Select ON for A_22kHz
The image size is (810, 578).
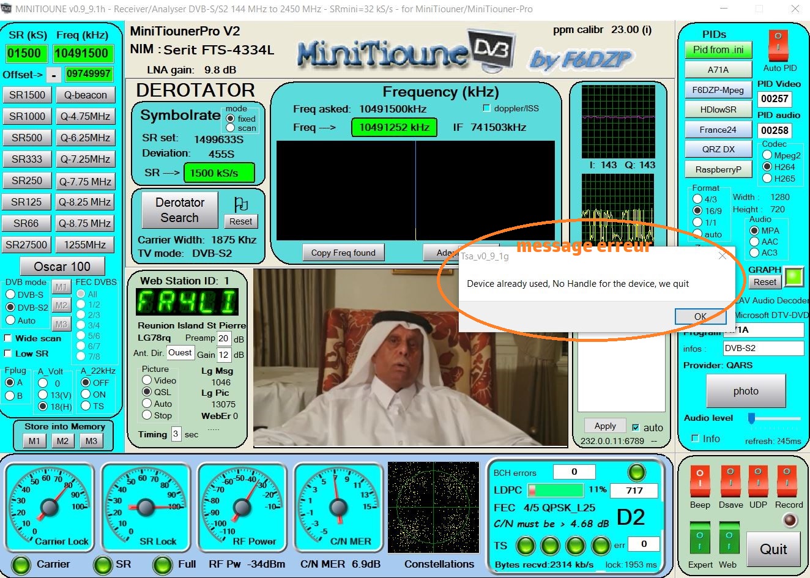coord(86,395)
